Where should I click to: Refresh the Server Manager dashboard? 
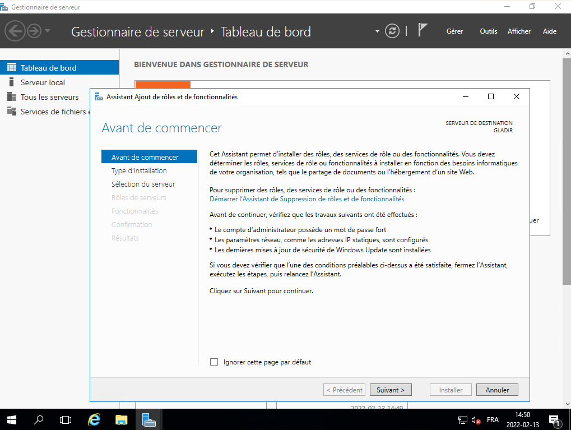click(392, 31)
